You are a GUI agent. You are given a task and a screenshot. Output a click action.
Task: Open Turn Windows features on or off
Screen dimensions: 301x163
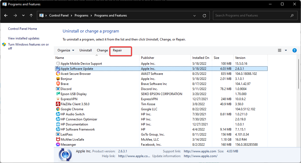click(28, 44)
